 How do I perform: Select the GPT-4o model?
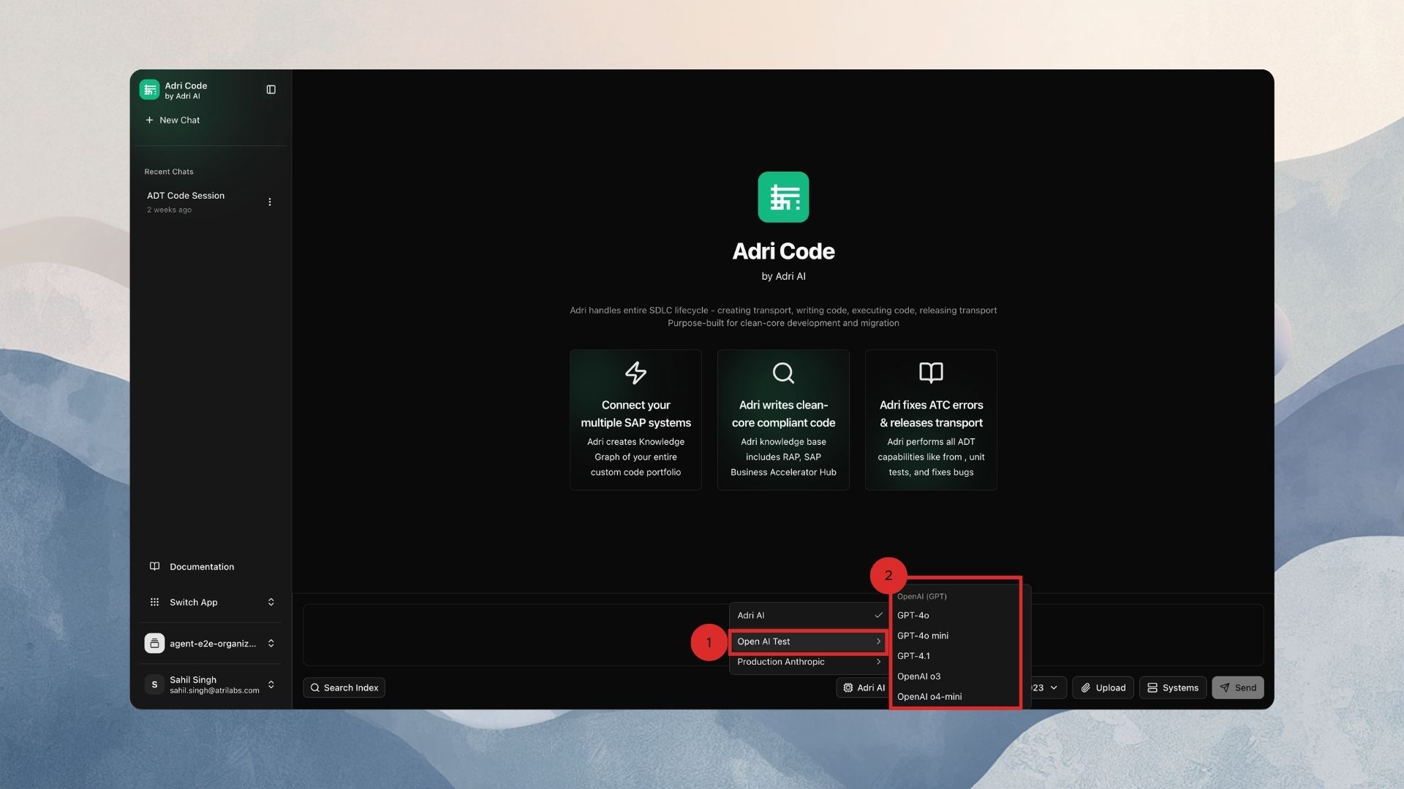click(954, 616)
